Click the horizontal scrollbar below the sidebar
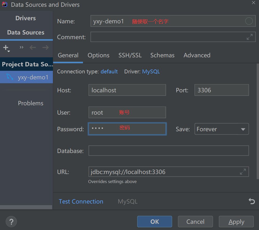259x230 pixels. 26,207
